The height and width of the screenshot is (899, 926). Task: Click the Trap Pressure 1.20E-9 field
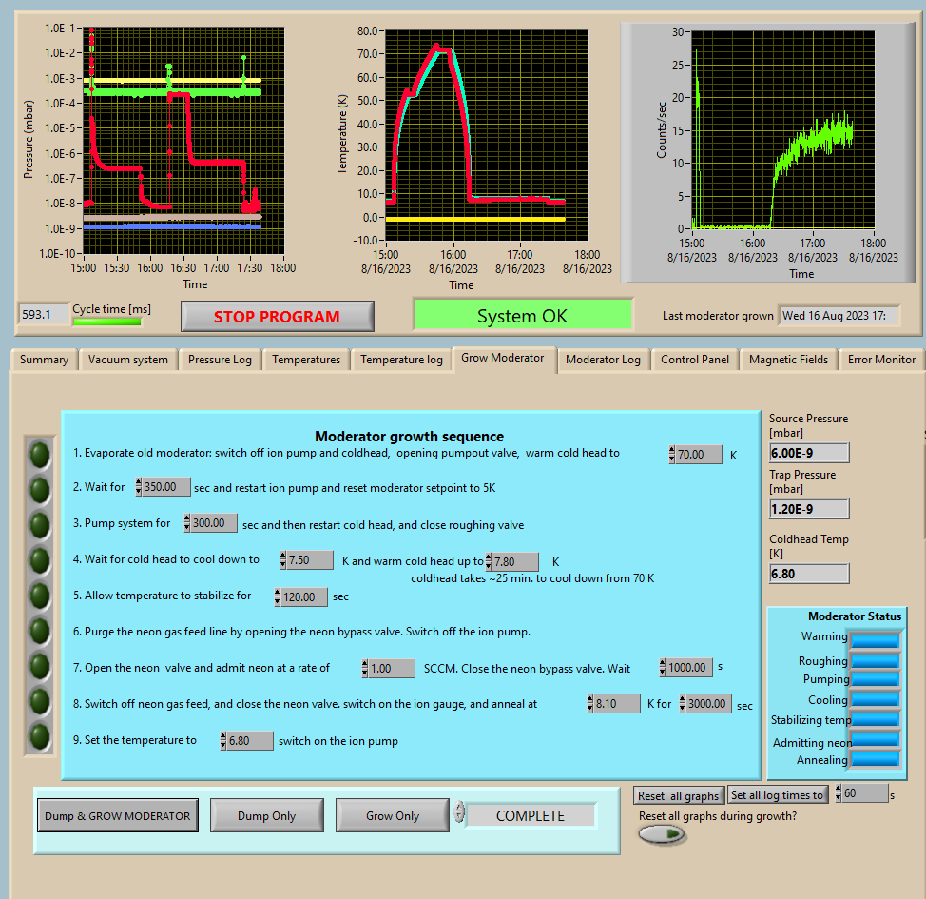(x=809, y=509)
